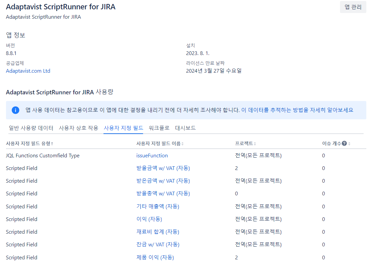Click the version value 8.8.1
Viewport: 370px width, 265px height.
(x=11, y=53)
